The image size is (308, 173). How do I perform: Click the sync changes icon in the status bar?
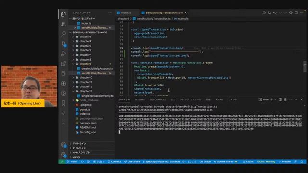tap(82, 161)
